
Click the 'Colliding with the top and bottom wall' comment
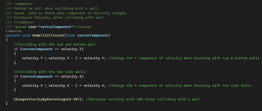[x=55, y=45]
